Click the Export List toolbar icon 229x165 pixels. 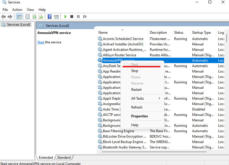pyautogui.click(x=41, y=17)
